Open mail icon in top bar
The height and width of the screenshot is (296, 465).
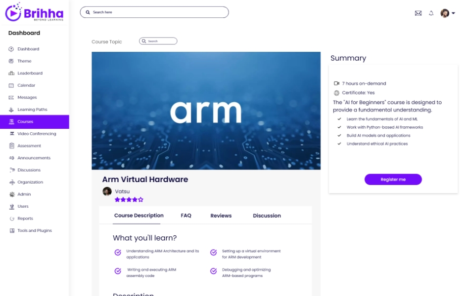pos(418,13)
